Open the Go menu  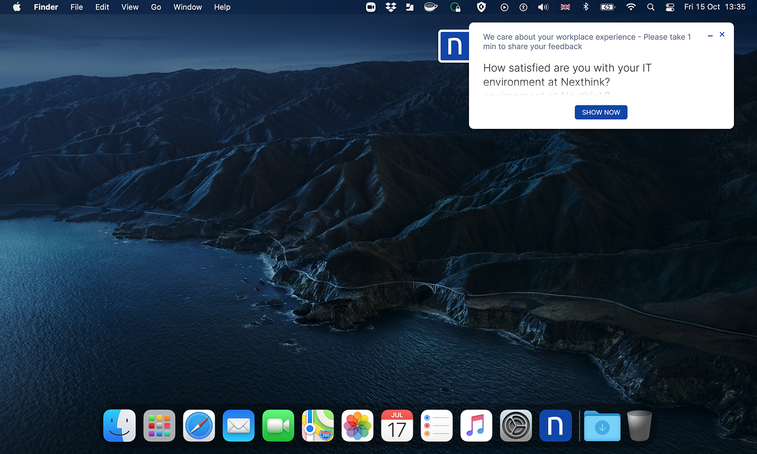[156, 7]
